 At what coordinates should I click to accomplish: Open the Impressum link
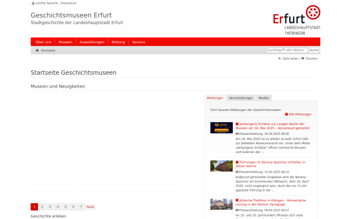(68, 3)
